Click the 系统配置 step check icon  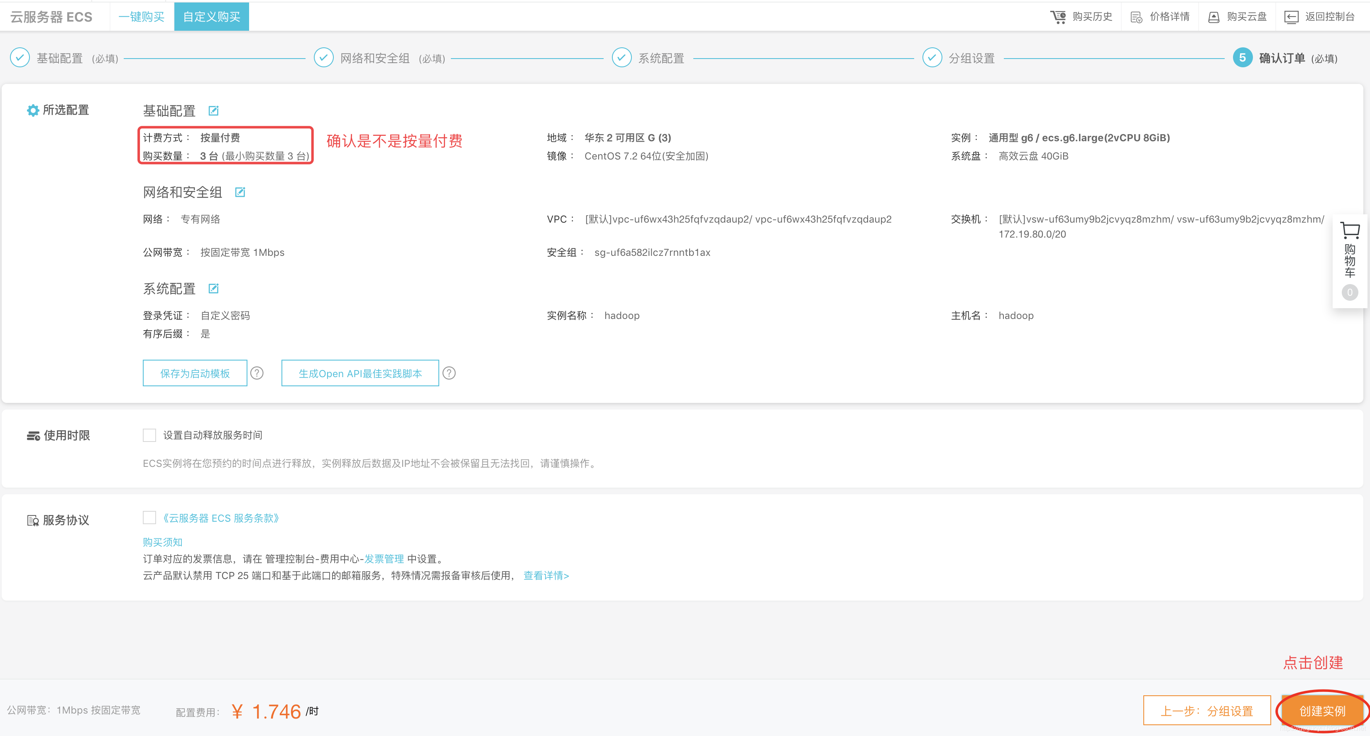click(621, 57)
